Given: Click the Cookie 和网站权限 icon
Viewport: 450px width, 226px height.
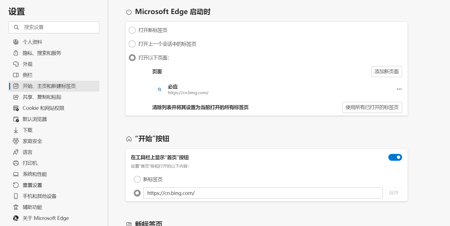Looking at the screenshot, I should click(16, 108).
